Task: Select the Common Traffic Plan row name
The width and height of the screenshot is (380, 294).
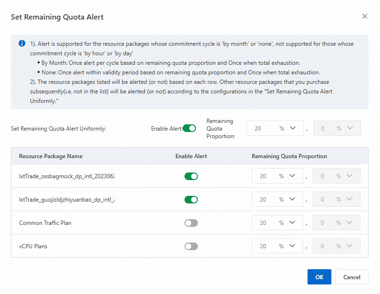Action: (45, 223)
